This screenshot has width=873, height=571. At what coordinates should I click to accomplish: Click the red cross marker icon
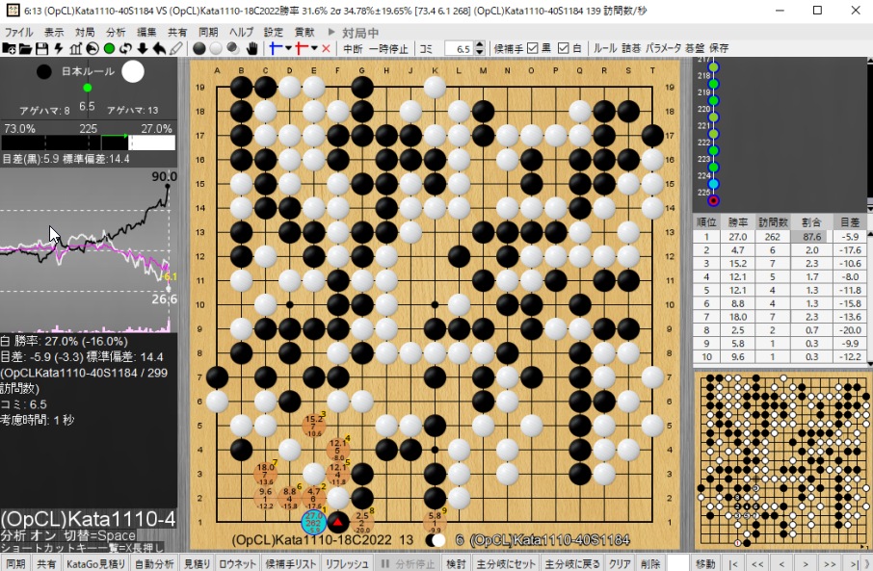pos(302,48)
